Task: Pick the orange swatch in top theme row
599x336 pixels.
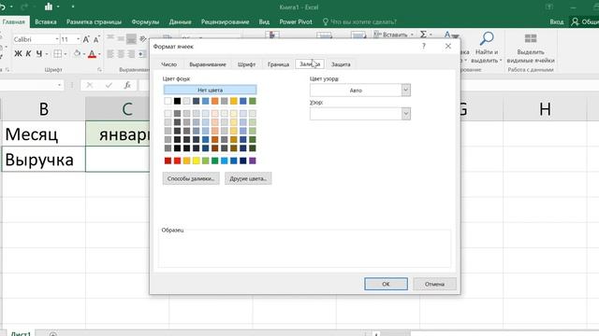Action: coord(214,101)
